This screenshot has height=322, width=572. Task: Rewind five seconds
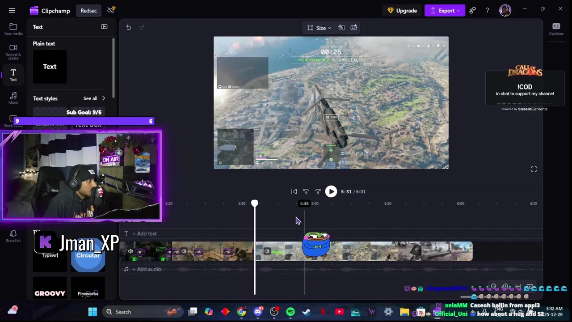coord(306,191)
